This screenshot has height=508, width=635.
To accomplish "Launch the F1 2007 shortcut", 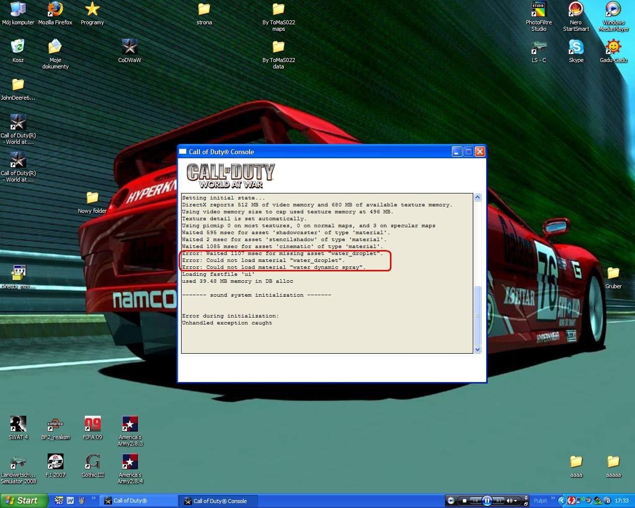I will pos(55,466).
